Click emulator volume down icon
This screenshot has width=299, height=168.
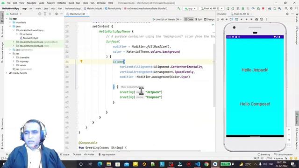(x=227, y=19)
